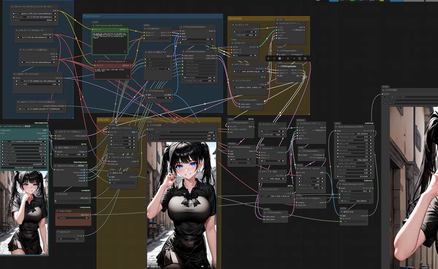Collapse the LTXVAudioVideoMask node
The height and width of the screenshot is (269, 438).
[x=183, y=51]
